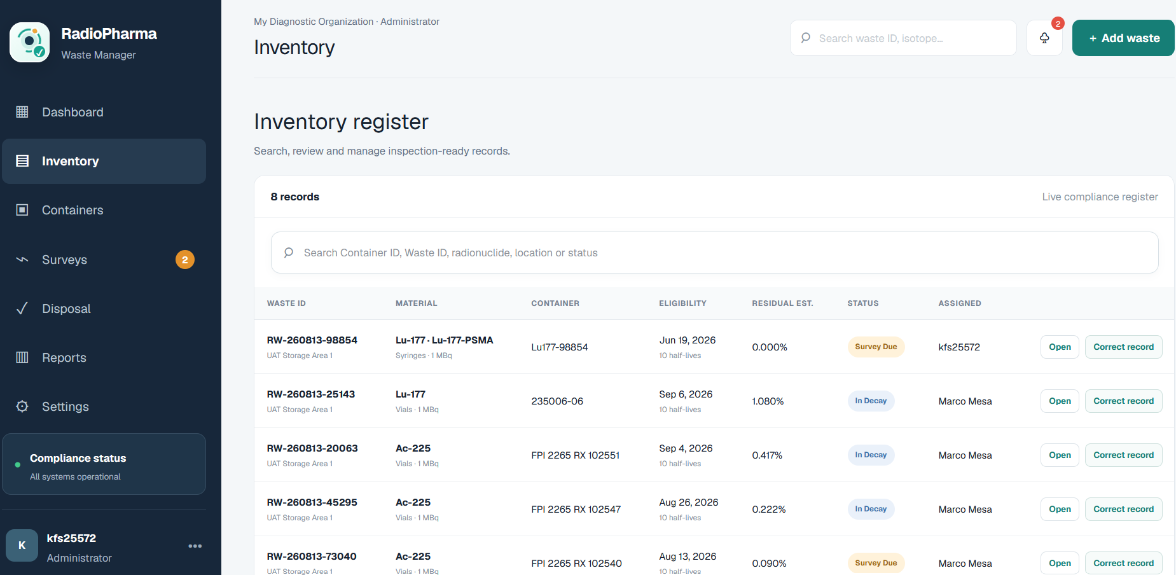The width and height of the screenshot is (1176, 575).
Task: Go to Containers in the sidebar
Action: [x=104, y=210]
